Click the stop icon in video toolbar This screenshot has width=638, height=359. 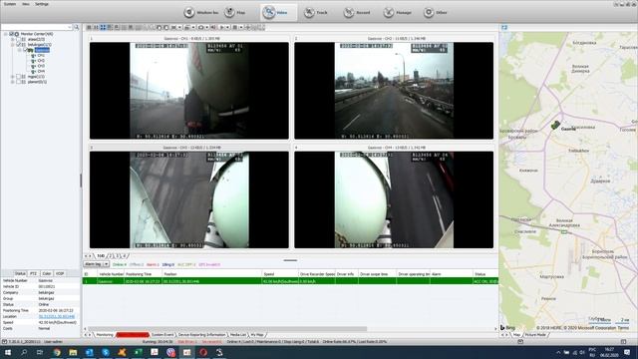click(235, 27)
